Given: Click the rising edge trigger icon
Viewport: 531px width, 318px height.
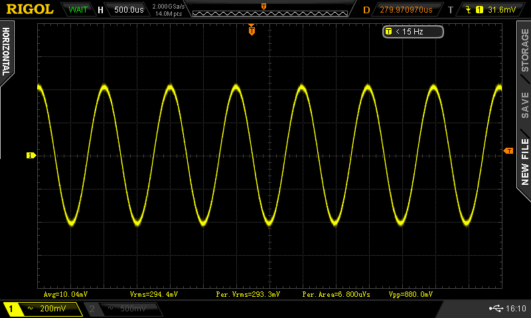Looking at the screenshot, I should pyautogui.click(x=469, y=10).
